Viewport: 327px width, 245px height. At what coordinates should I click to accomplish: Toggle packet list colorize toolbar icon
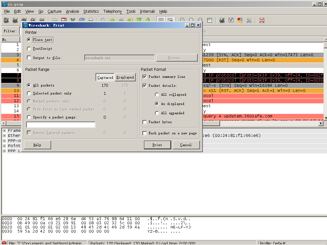click(x=161, y=20)
